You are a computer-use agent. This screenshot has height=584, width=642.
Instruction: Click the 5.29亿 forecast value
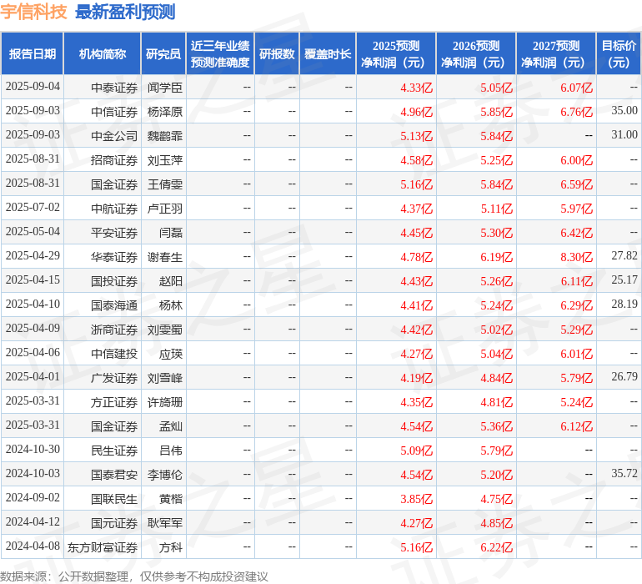click(576, 329)
